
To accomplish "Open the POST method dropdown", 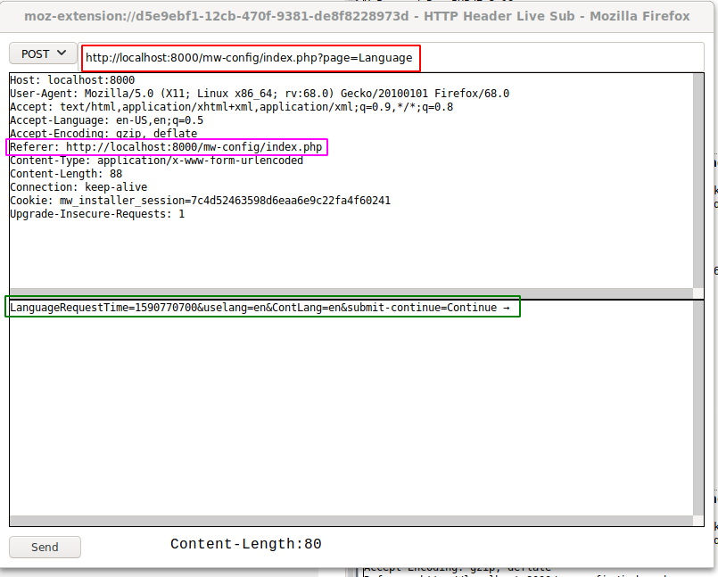I will [43, 54].
